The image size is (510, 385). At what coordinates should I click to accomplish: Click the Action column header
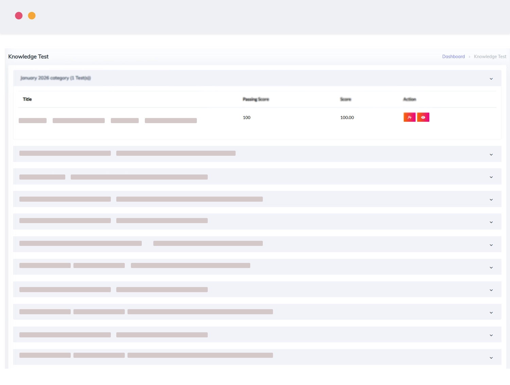pyautogui.click(x=409, y=99)
